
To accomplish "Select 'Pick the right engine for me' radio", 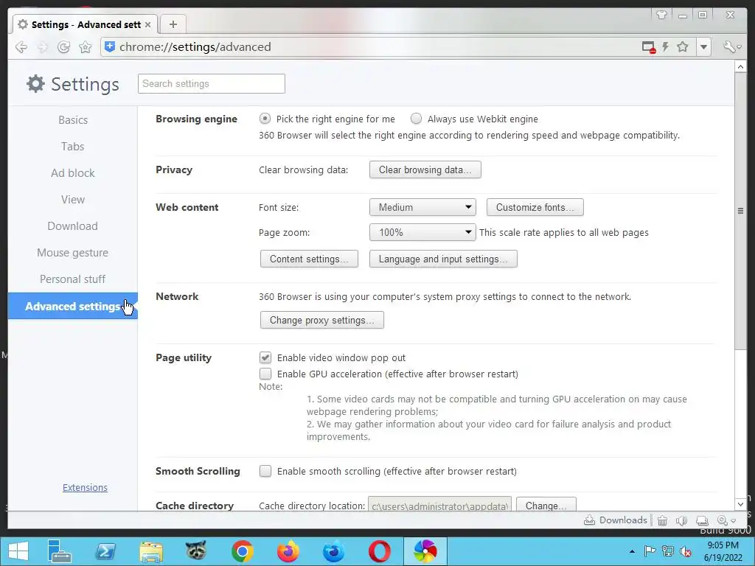I will 265,119.
